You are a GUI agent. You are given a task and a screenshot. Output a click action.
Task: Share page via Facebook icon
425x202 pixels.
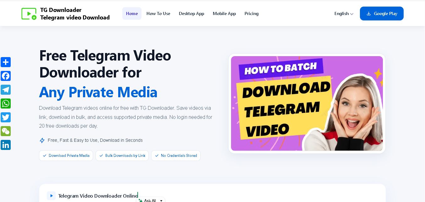point(6,76)
